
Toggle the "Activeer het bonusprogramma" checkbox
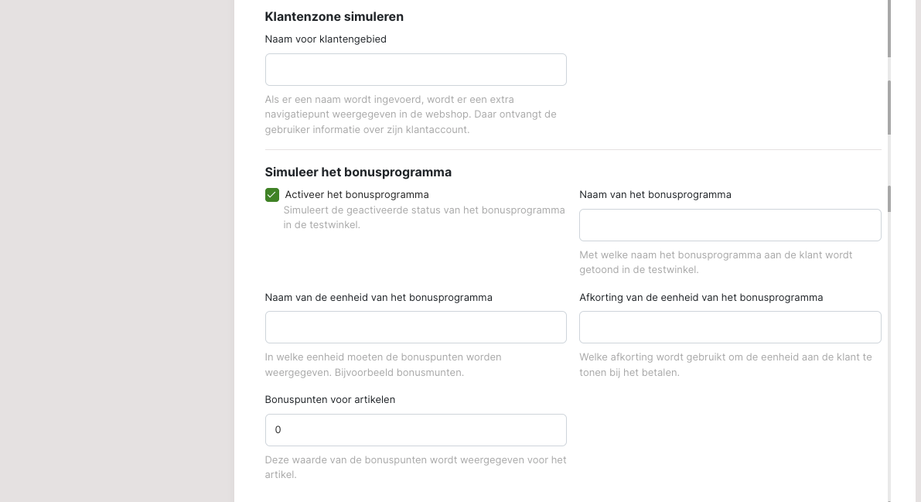[x=272, y=195]
